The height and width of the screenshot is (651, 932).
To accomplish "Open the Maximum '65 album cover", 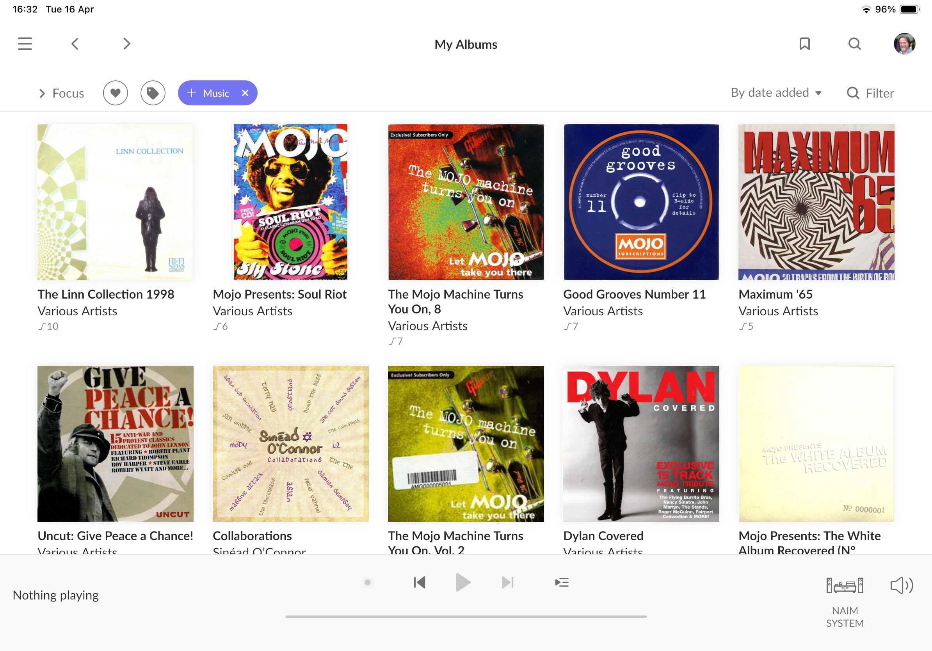I will tap(816, 202).
